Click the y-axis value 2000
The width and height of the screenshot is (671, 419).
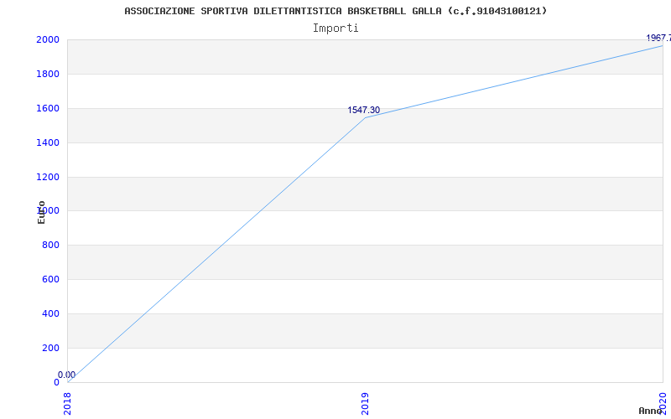pos(48,39)
